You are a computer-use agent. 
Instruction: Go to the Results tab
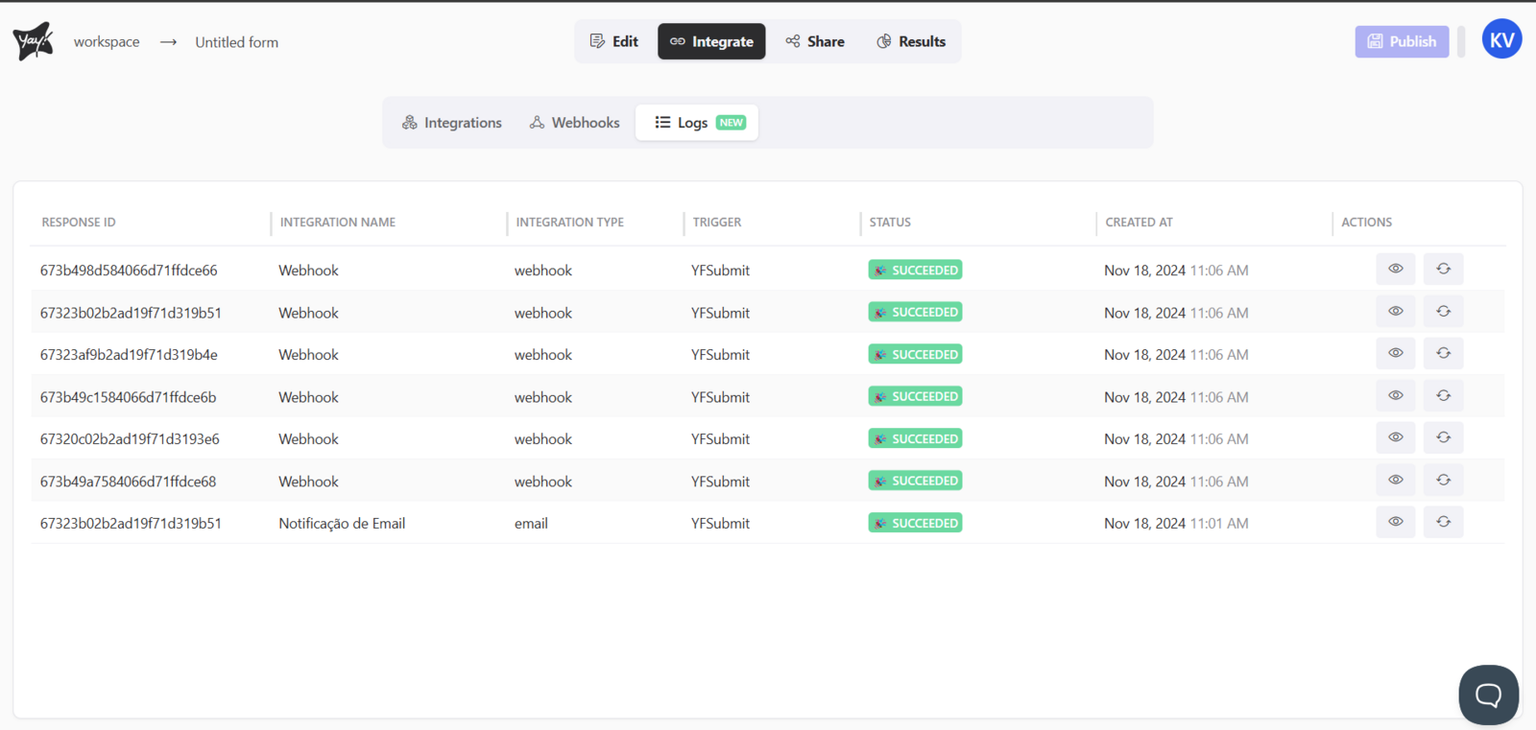[911, 41]
